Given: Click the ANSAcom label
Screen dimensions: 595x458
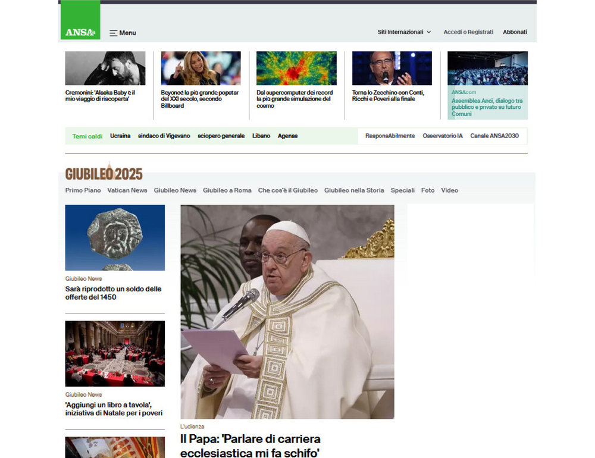Looking at the screenshot, I should pyautogui.click(x=464, y=92).
